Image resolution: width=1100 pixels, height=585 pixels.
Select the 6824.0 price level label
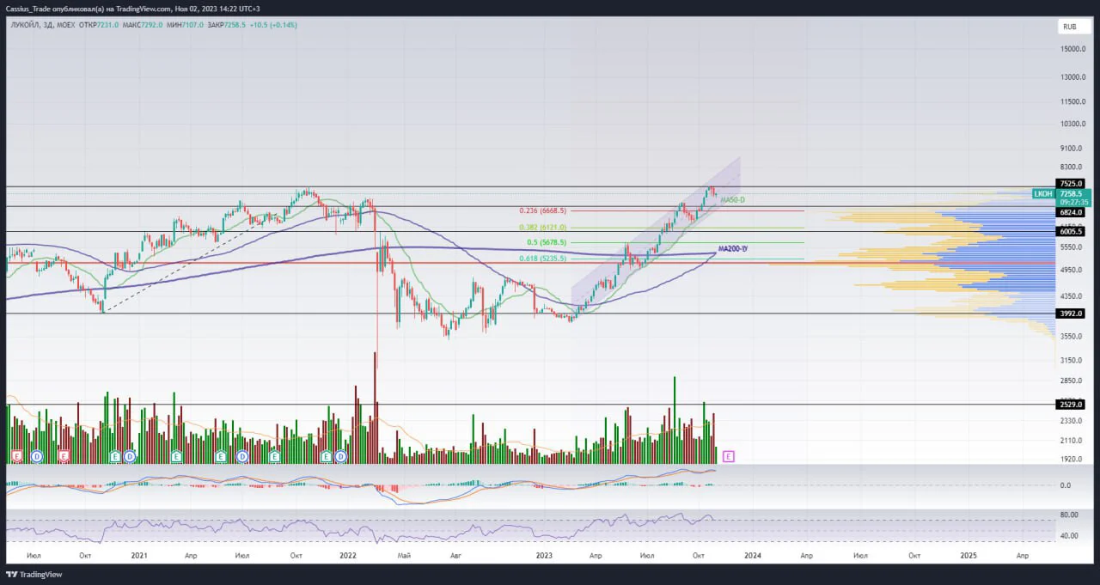point(1072,211)
